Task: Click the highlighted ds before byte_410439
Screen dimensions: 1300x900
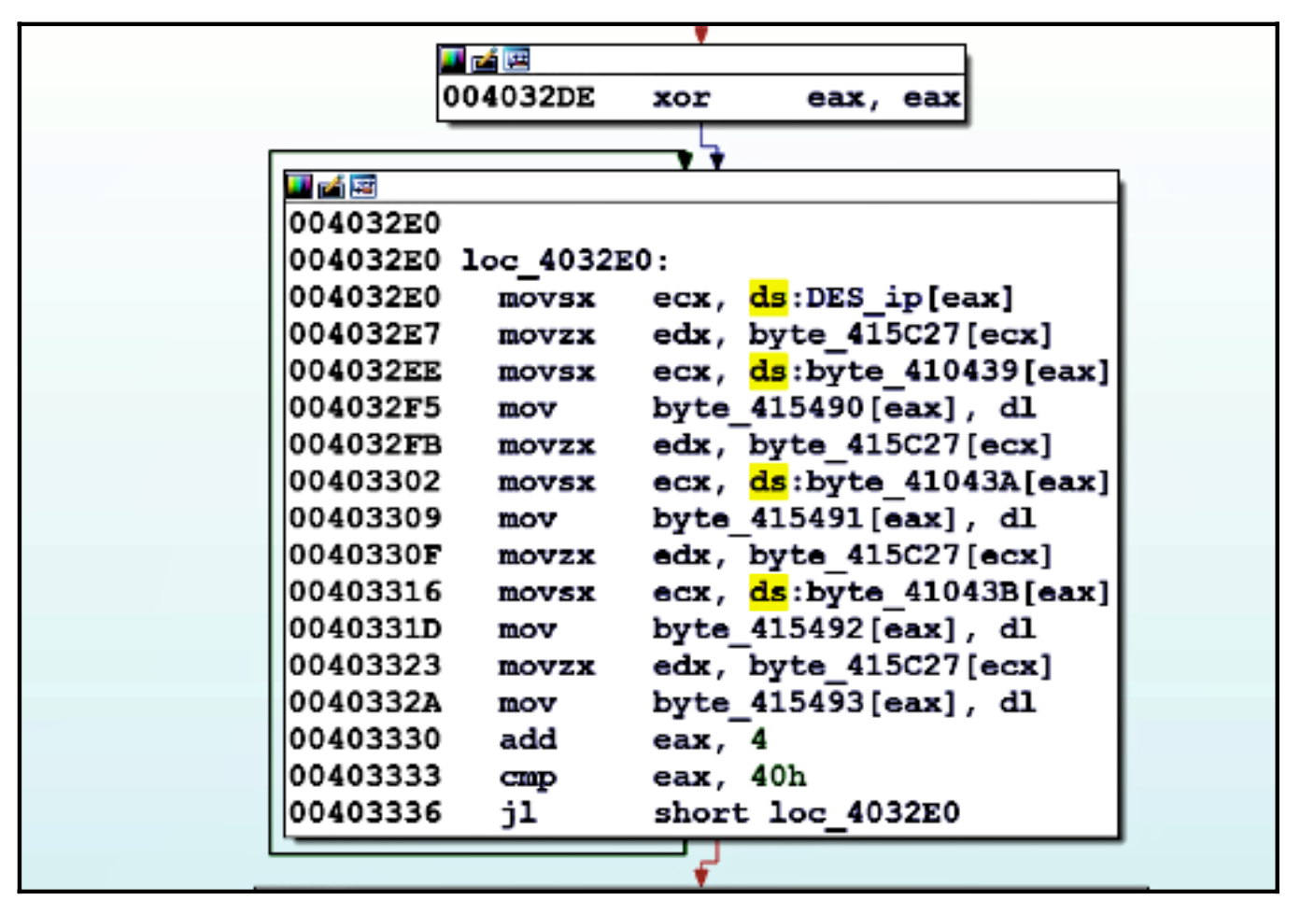Action: click(x=768, y=372)
